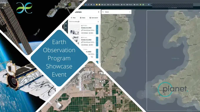Open the Filter options

(x=73, y=18)
